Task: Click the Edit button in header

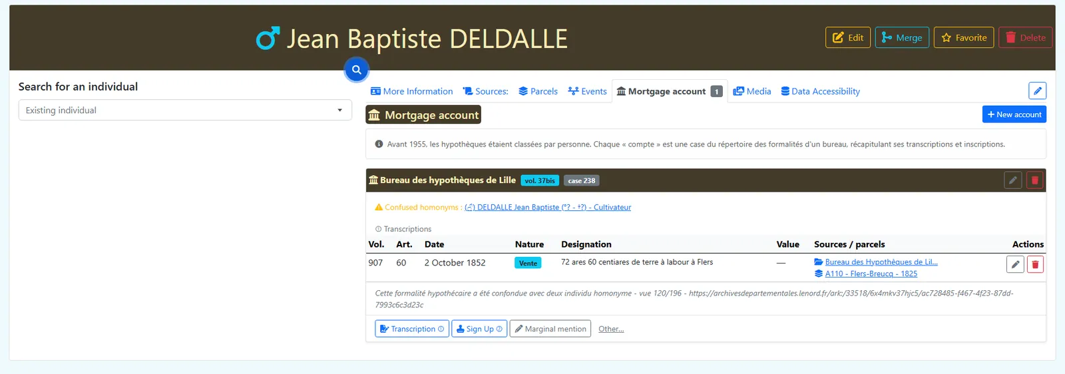Action: tap(847, 37)
